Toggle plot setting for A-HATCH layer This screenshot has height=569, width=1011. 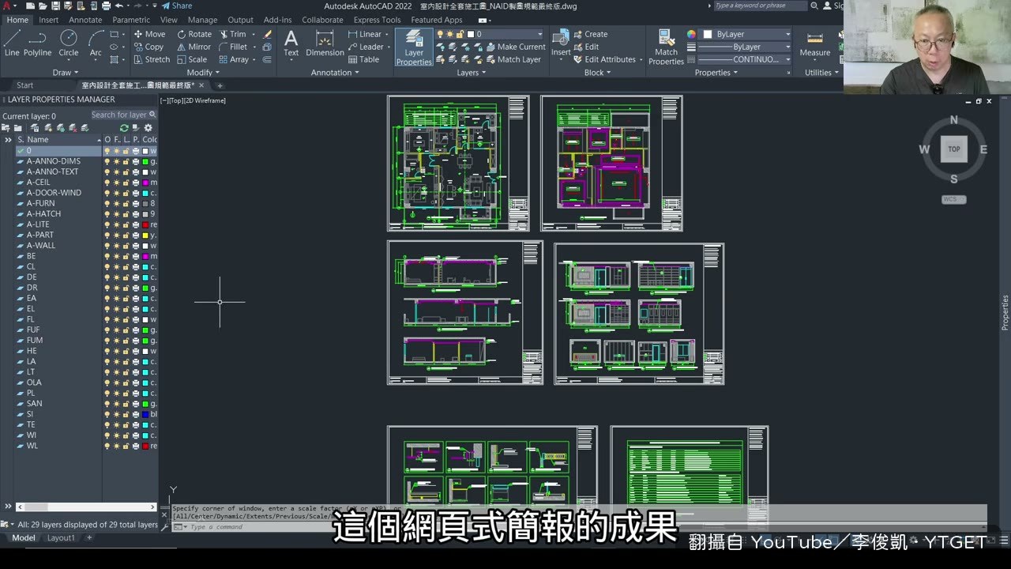[x=136, y=214]
